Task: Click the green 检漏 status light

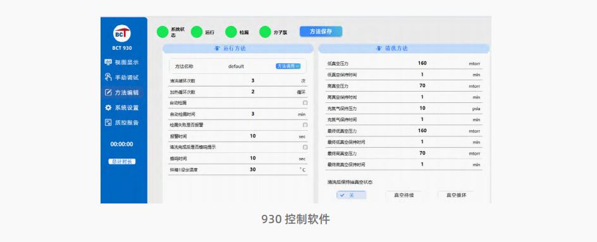Action: [x=231, y=32]
